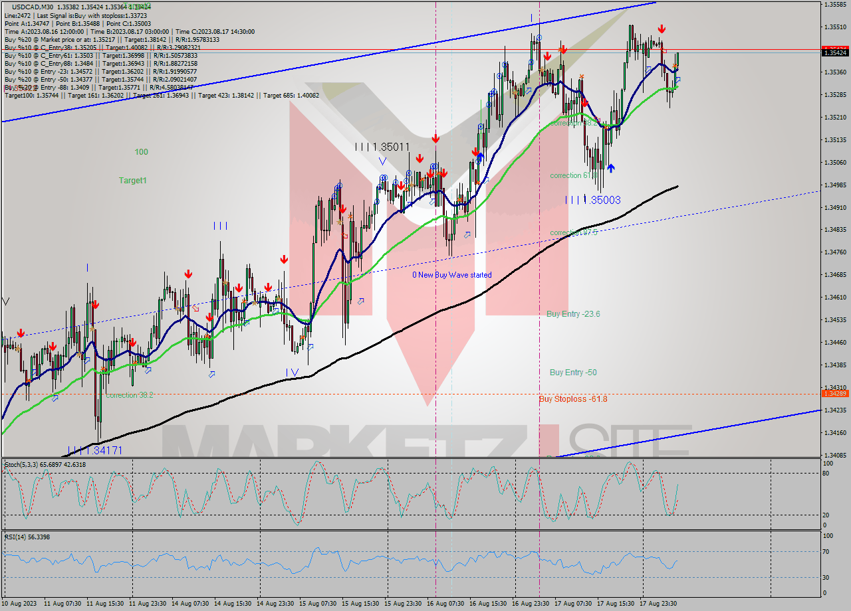Click the red down arrow above the 1.35011 label
This screenshot has width=851, height=611.
tap(436, 138)
